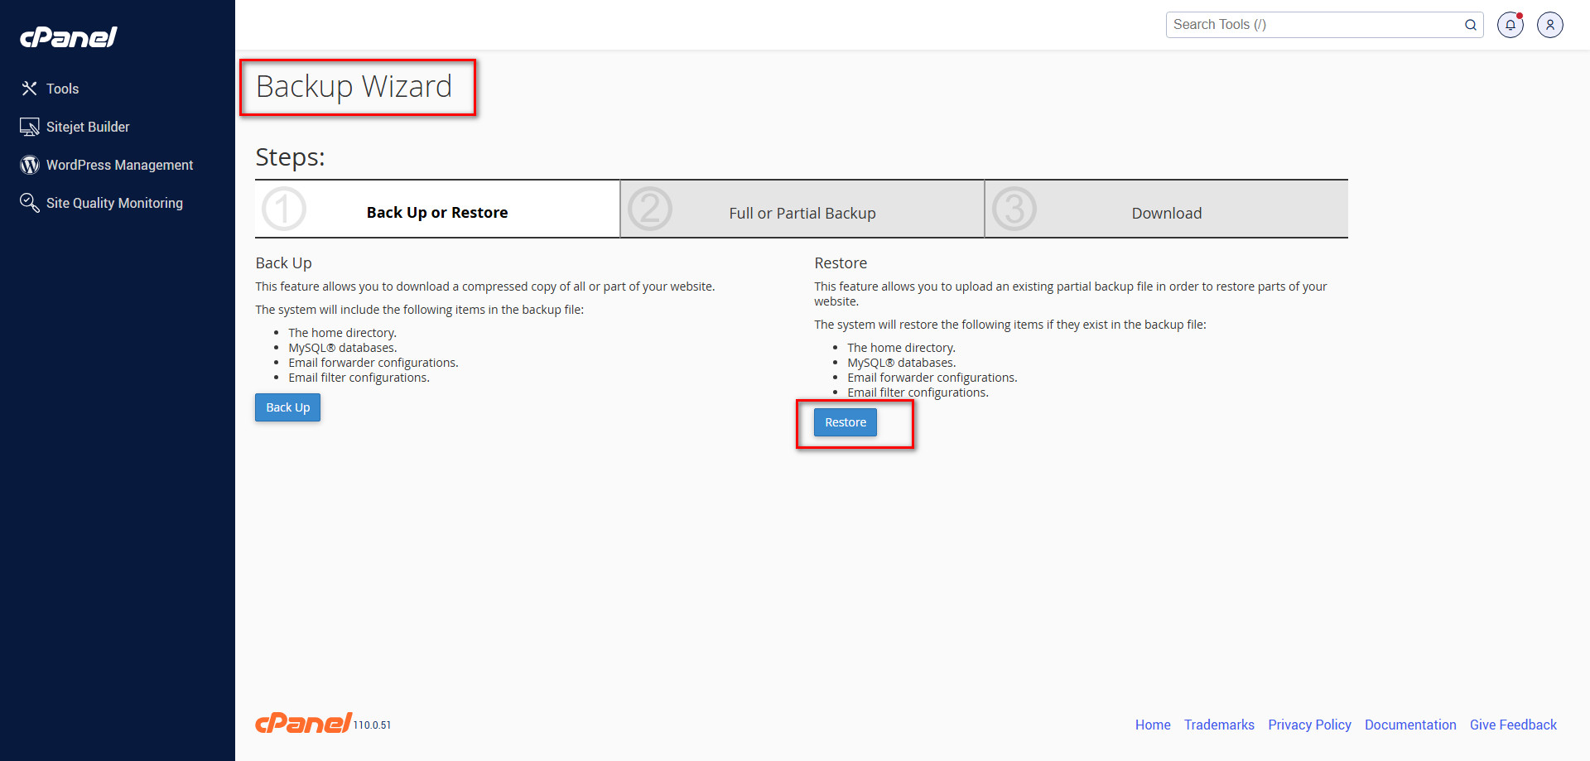
Task: Select the Download step
Action: (1166, 213)
